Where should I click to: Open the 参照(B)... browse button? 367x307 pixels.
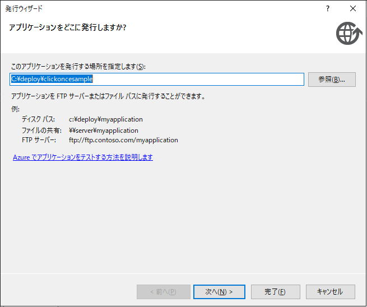pos(332,80)
